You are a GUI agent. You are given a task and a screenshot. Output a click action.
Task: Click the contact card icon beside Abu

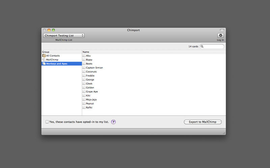84,56
